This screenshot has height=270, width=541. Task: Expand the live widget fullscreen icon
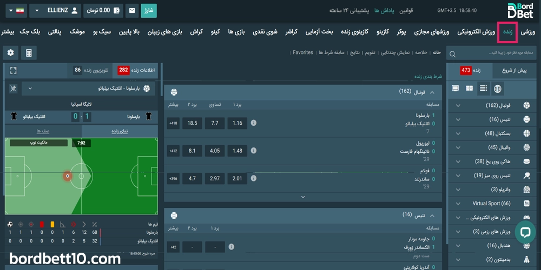point(14,71)
